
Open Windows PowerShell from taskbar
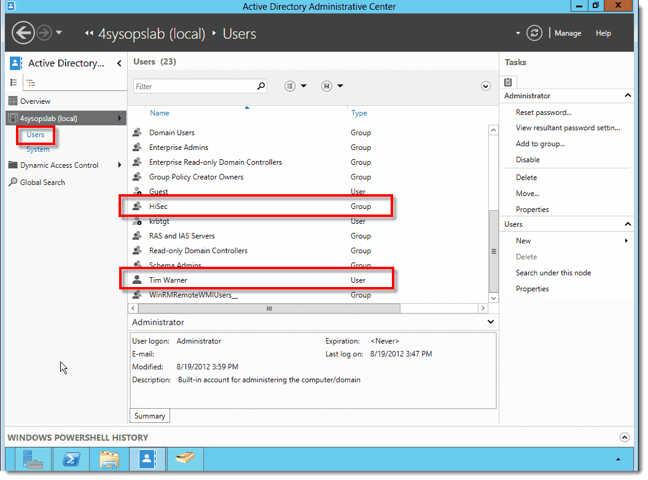click(71, 459)
